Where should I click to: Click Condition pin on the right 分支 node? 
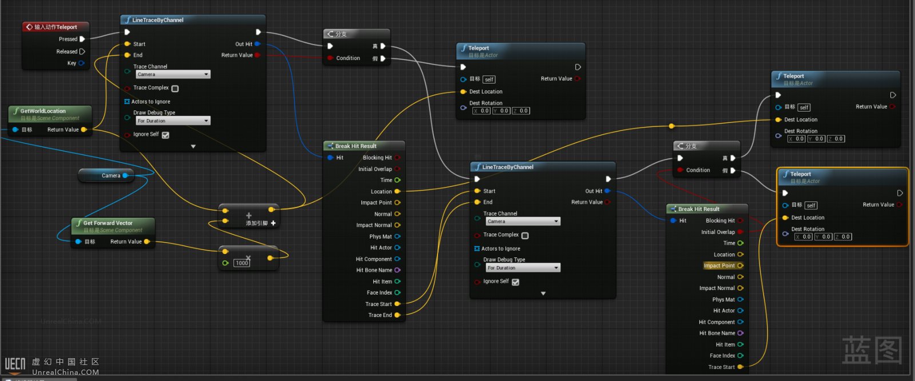coord(681,170)
